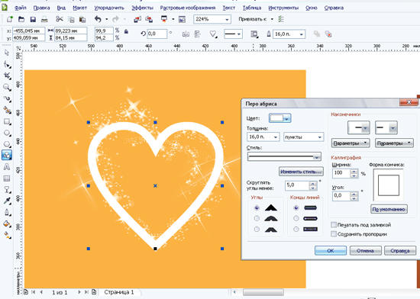Enable Печатать под заливкой checkbox
420x299 pixels.
pyautogui.click(x=334, y=225)
